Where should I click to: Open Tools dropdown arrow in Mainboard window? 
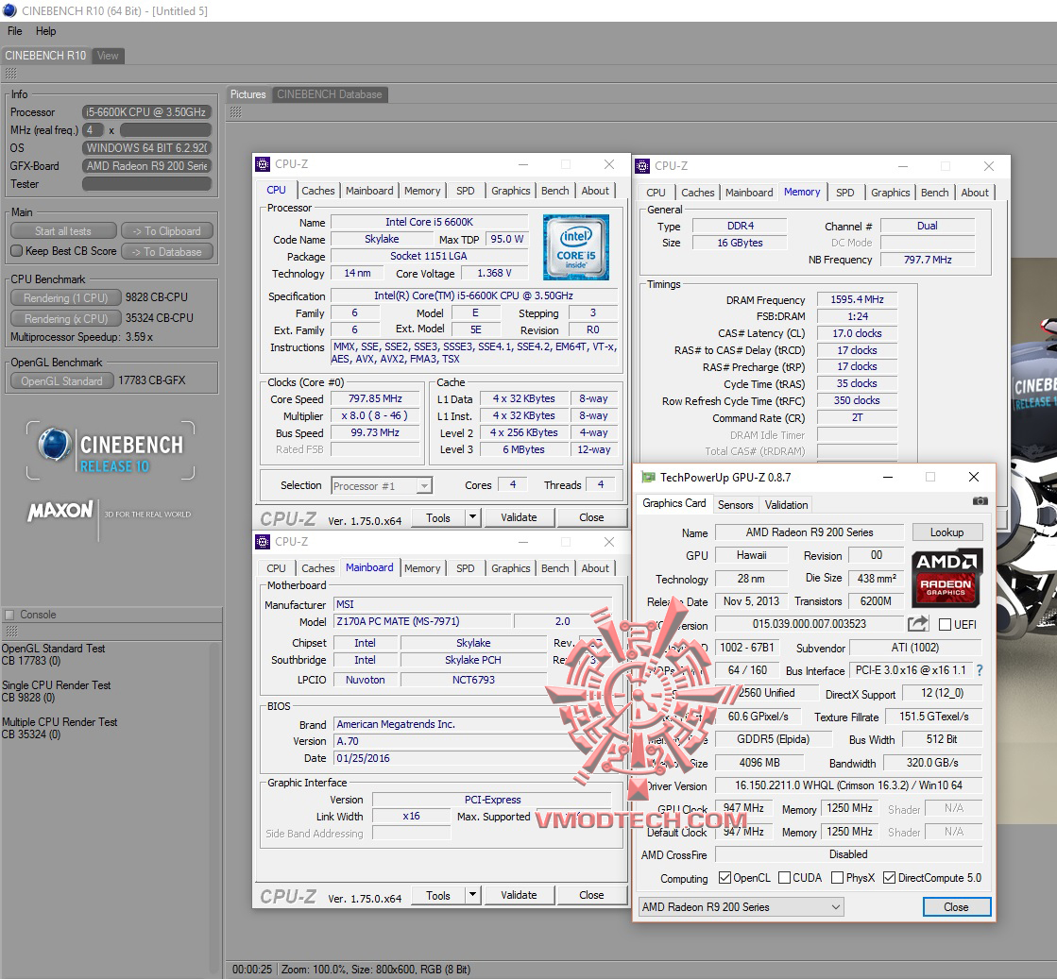pyautogui.click(x=472, y=895)
